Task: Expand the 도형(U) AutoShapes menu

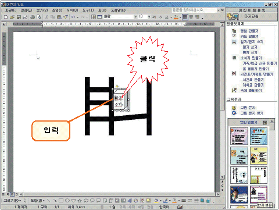Action: 38,200
